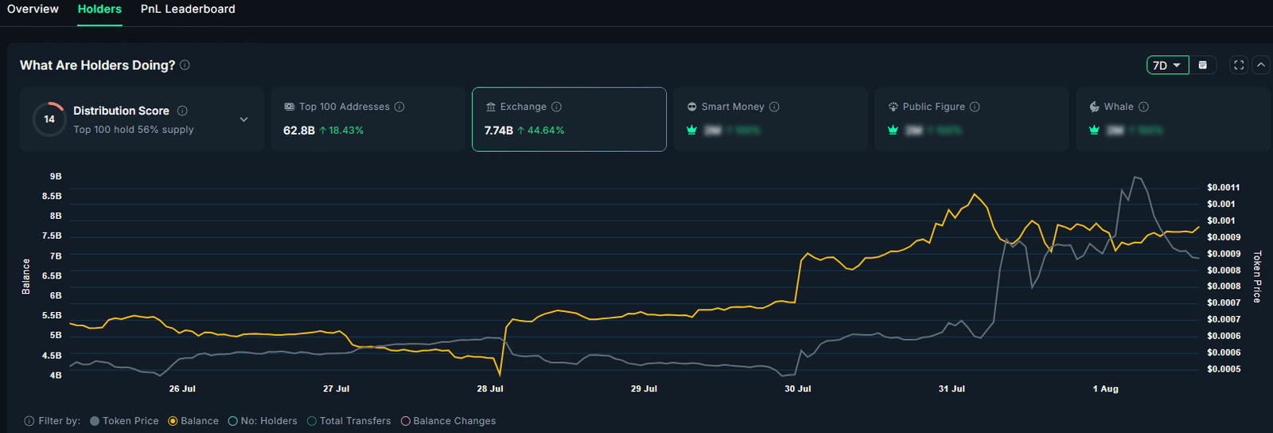
Task: Collapse the holders panel with up chevron
Action: pos(1261,65)
